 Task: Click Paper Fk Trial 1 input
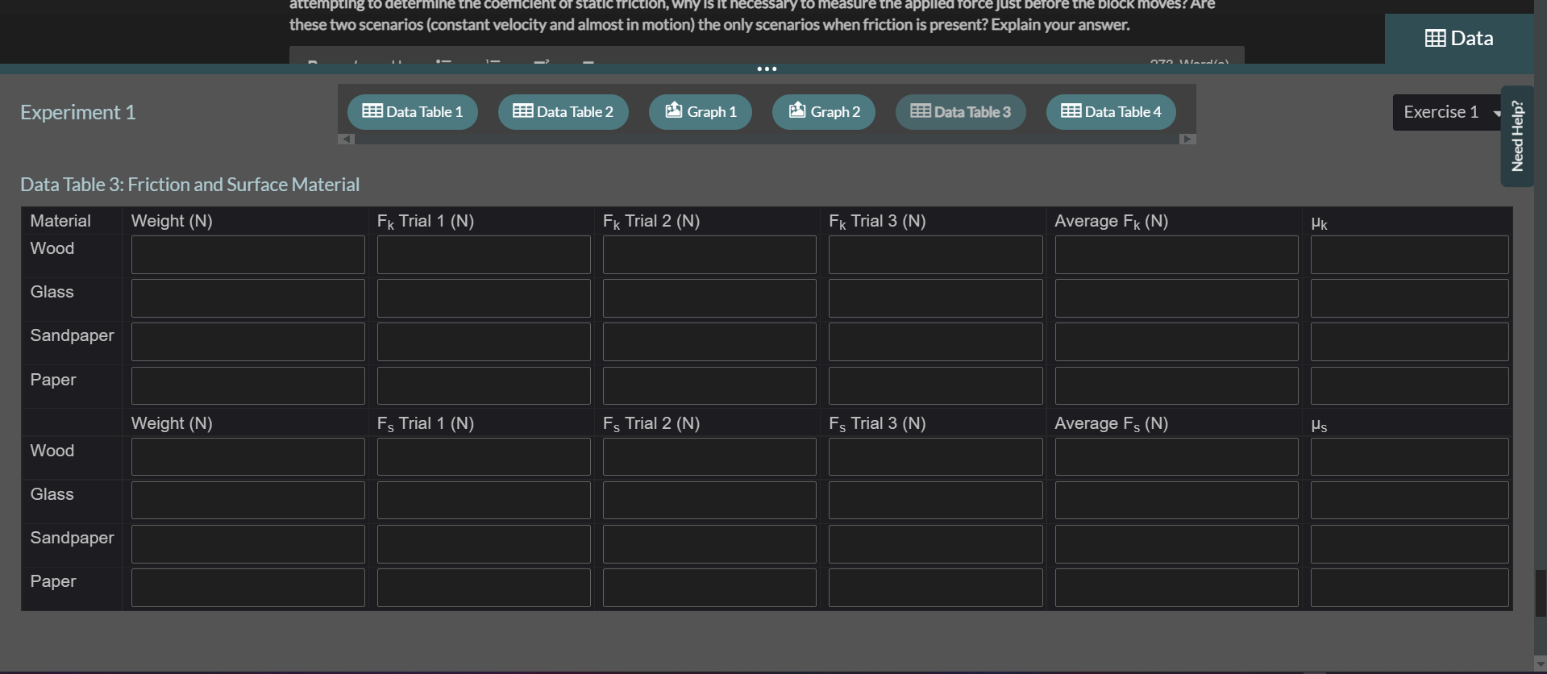point(484,386)
